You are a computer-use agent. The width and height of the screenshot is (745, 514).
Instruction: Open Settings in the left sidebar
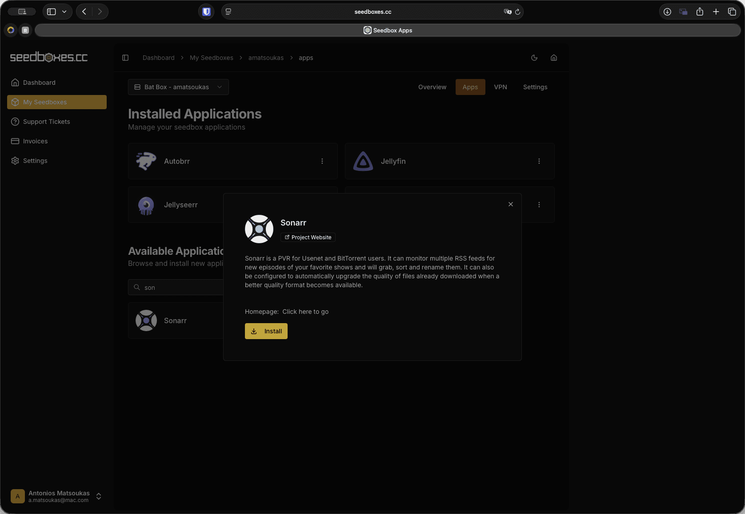pyautogui.click(x=57, y=161)
